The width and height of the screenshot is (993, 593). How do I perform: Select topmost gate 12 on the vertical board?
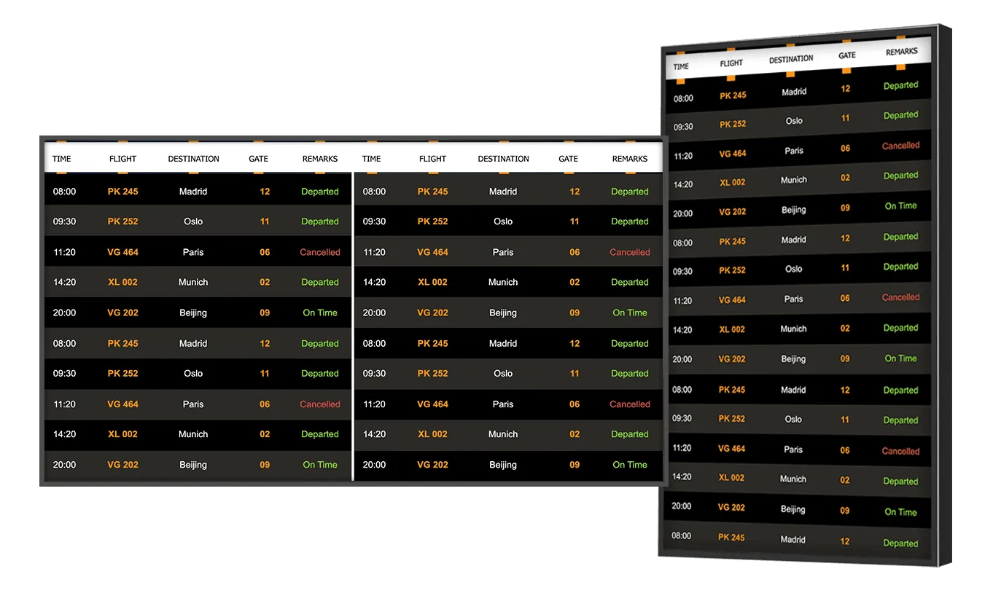tap(845, 89)
